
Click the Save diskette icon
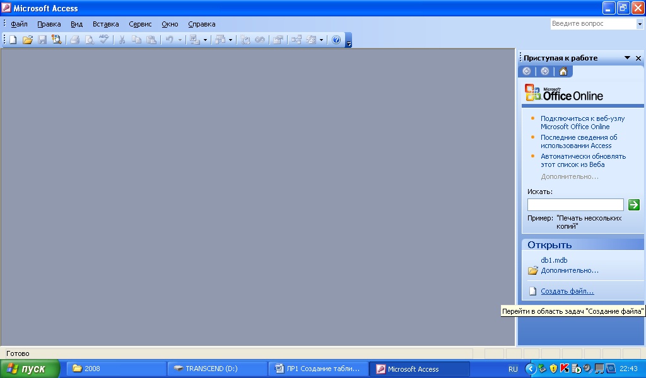coord(42,40)
